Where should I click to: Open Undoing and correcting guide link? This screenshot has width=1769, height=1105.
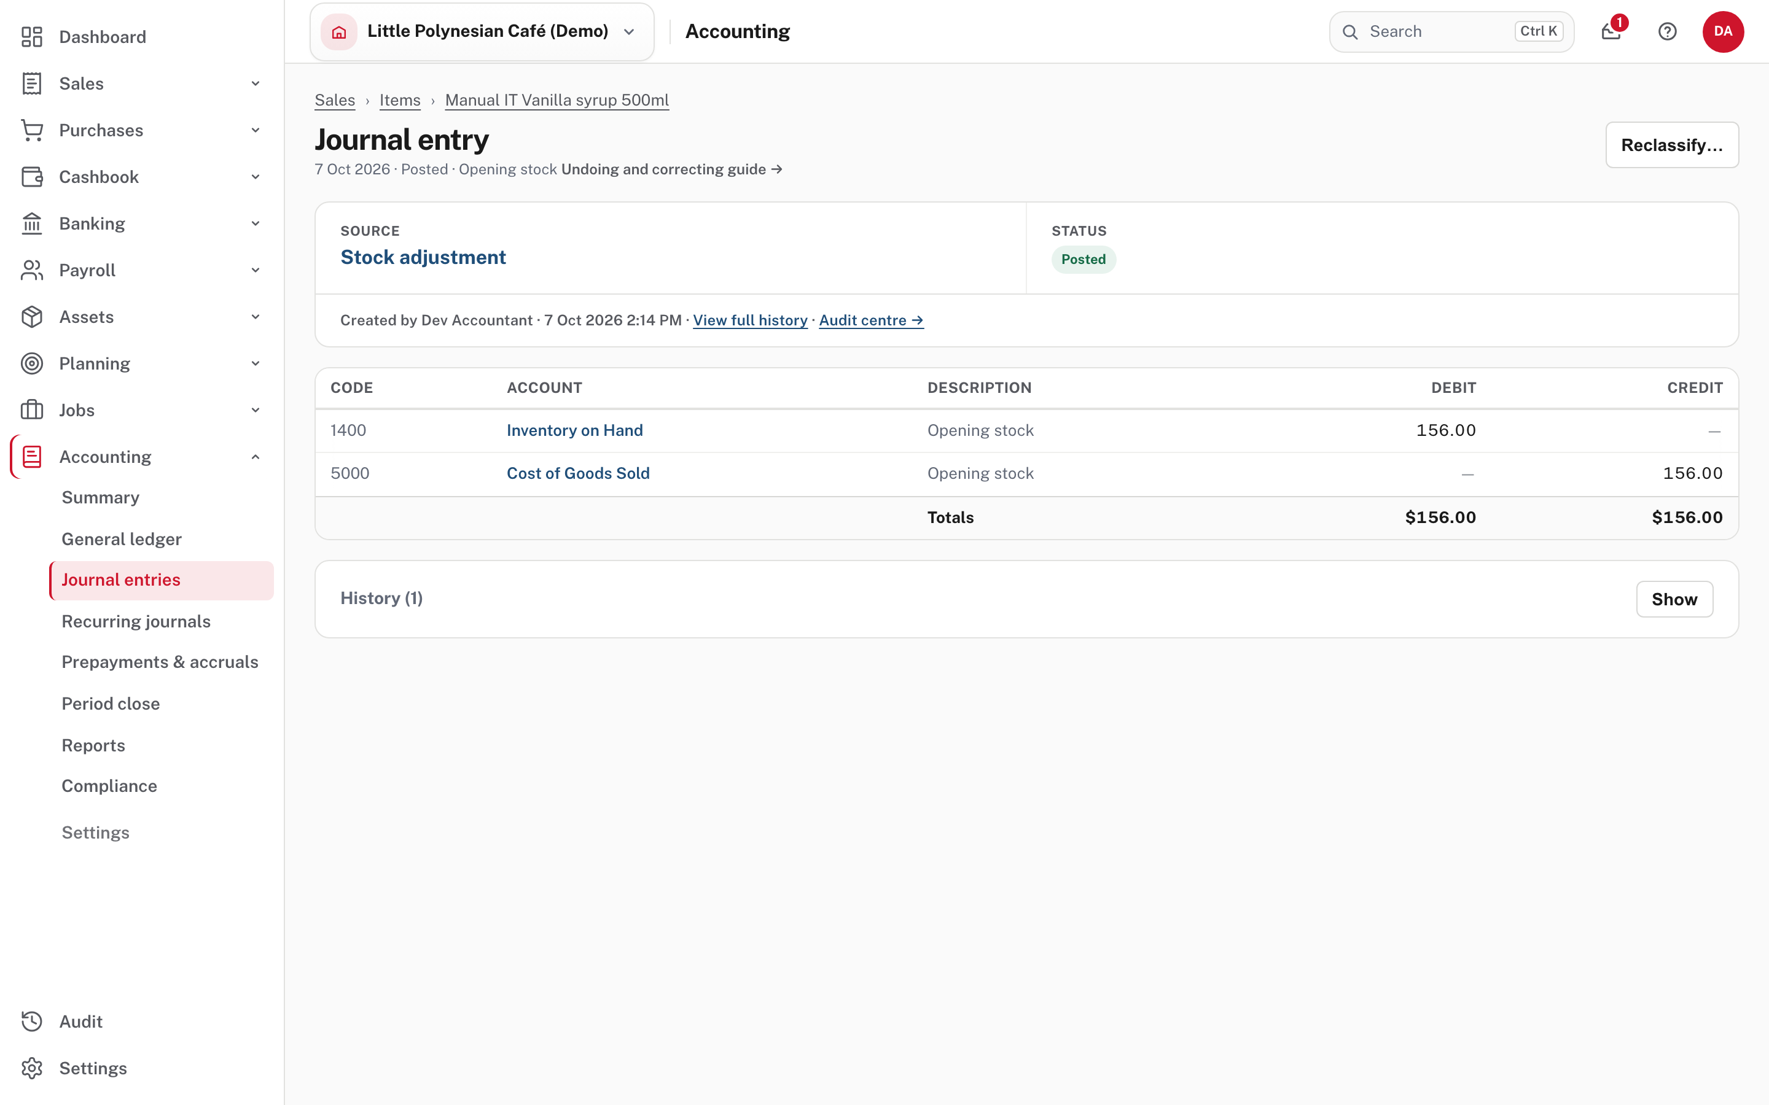tap(672, 169)
